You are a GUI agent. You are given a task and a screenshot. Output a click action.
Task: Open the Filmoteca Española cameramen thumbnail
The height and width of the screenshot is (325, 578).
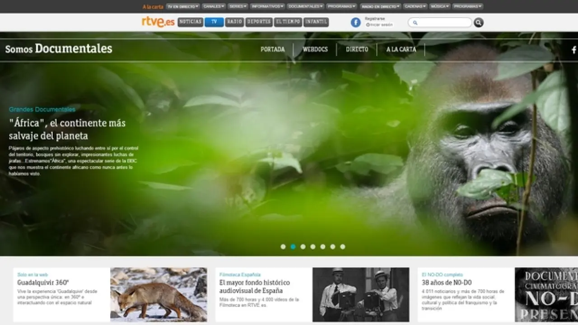click(x=361, y=294)
